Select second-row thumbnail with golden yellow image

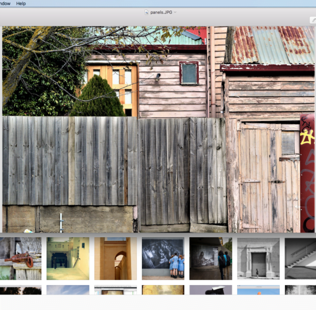(163, 290)
